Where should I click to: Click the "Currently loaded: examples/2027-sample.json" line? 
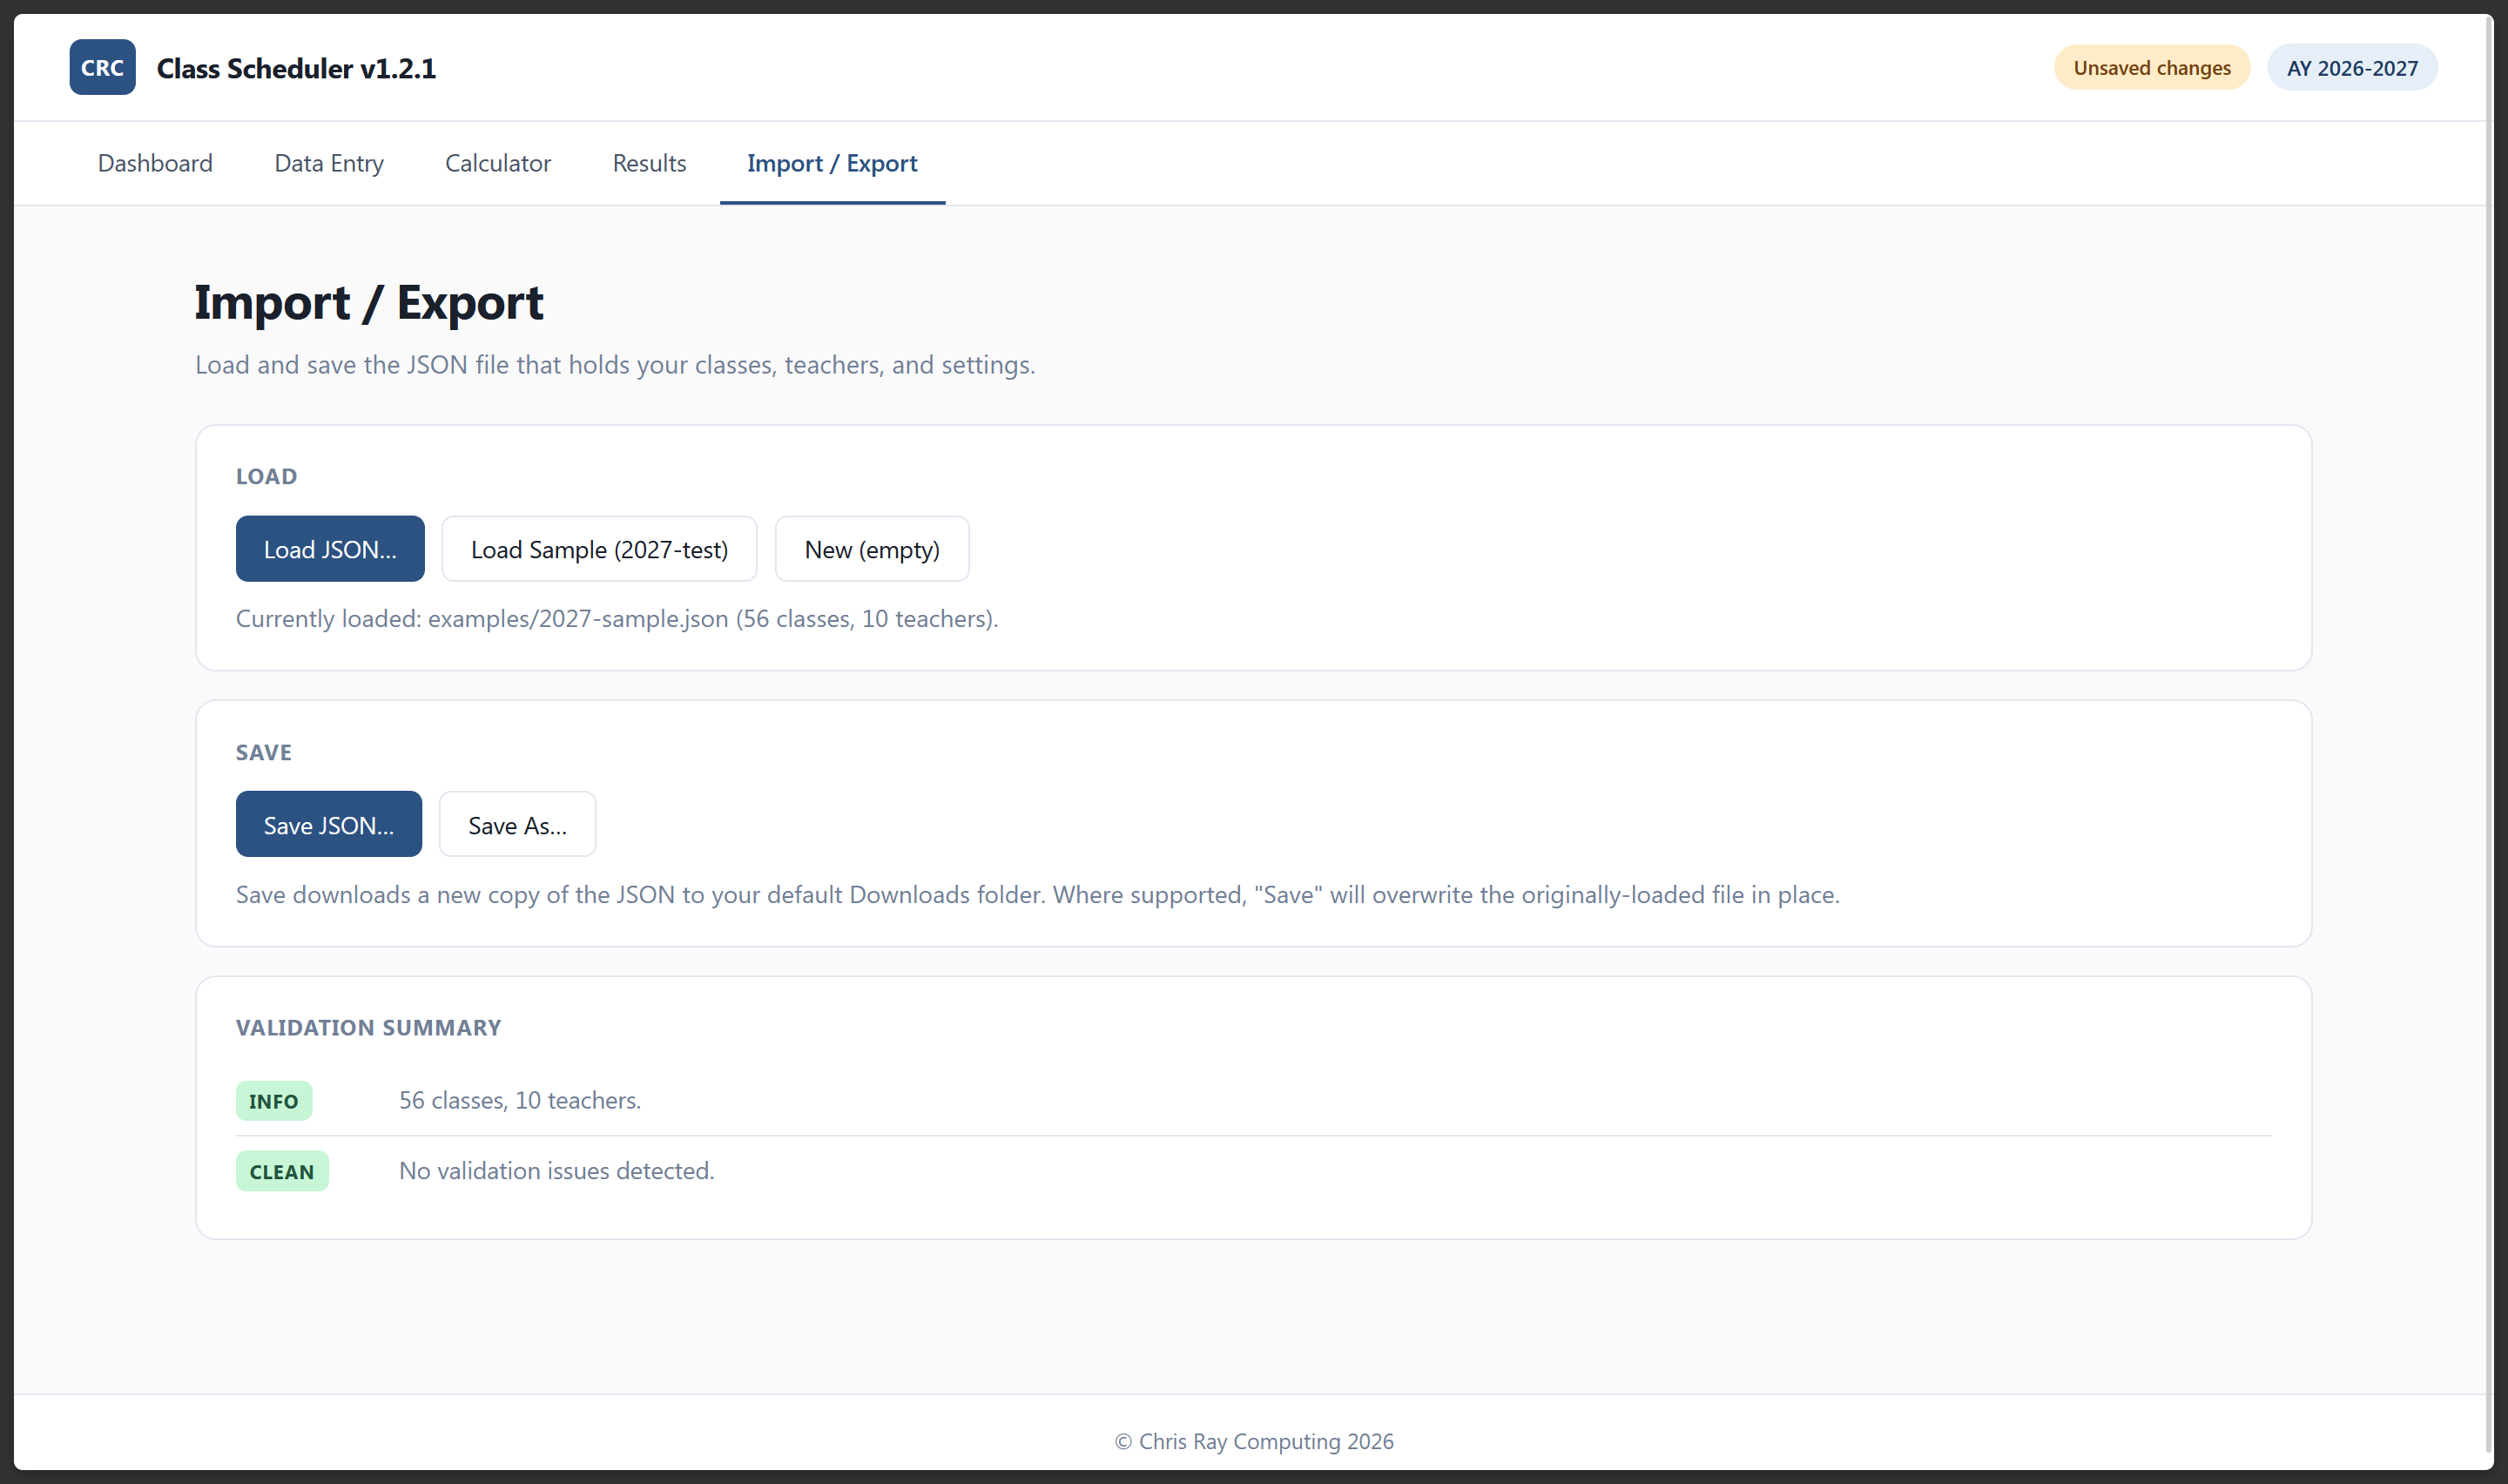point(617,619)
